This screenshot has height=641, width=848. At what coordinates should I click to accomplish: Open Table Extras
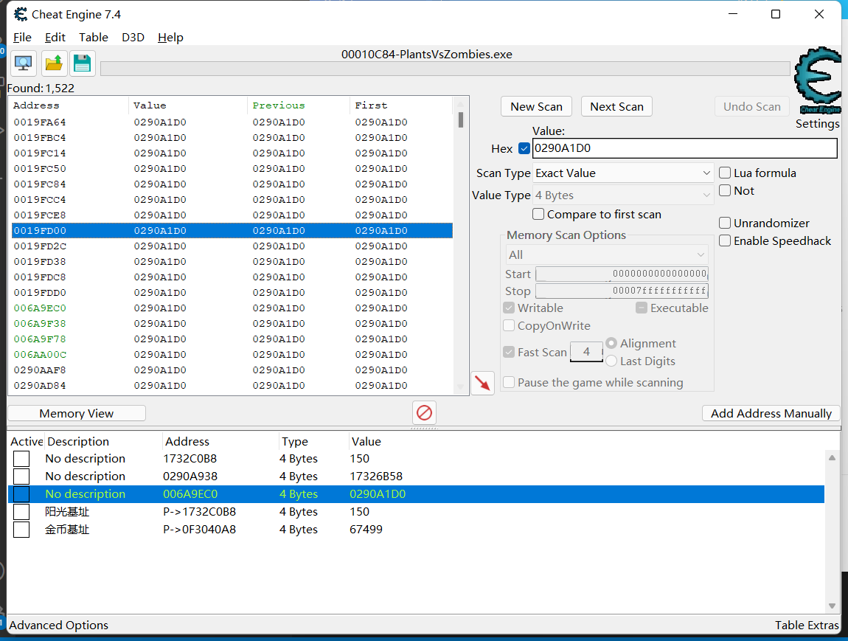click(x=807, y=626)
